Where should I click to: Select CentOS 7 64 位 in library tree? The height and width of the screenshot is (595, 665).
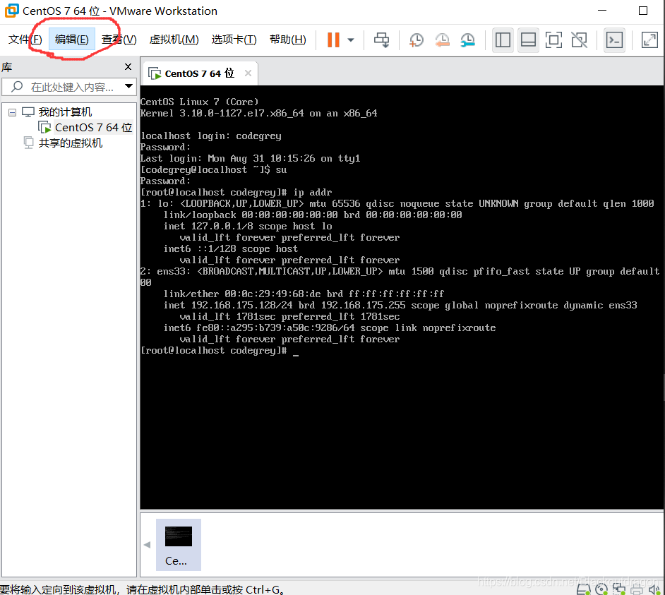point(94,127)
